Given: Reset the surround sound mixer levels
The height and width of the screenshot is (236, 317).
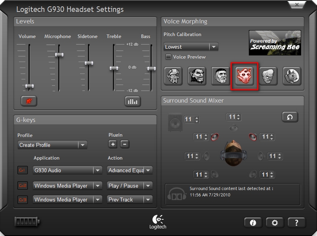Looking at the screenshot, I should [290, 117].
